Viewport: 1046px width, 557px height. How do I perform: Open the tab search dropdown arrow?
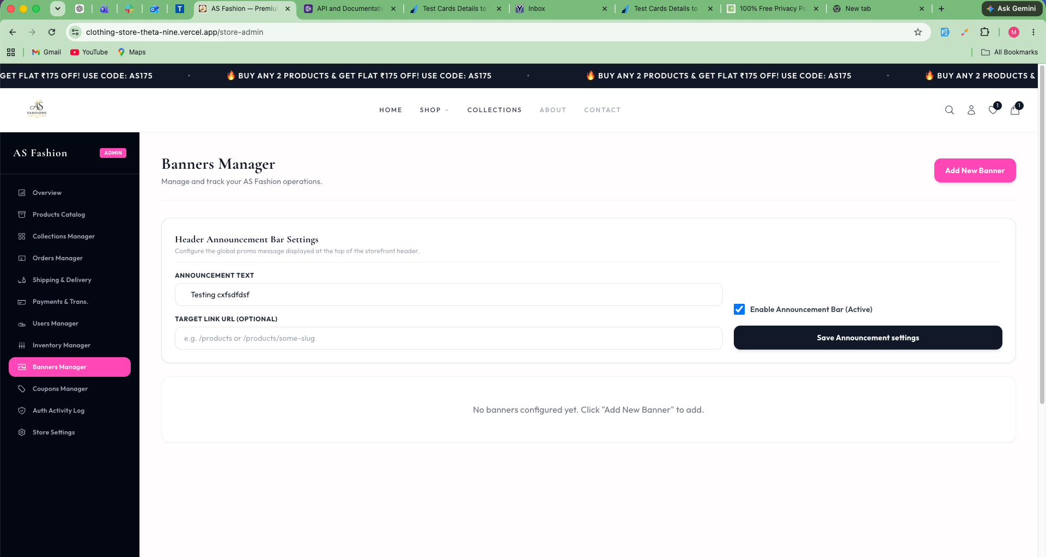(57, 9)
